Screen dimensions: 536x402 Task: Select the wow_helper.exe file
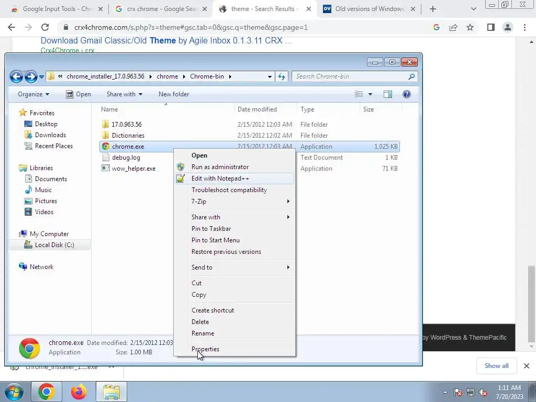point(133,169)
